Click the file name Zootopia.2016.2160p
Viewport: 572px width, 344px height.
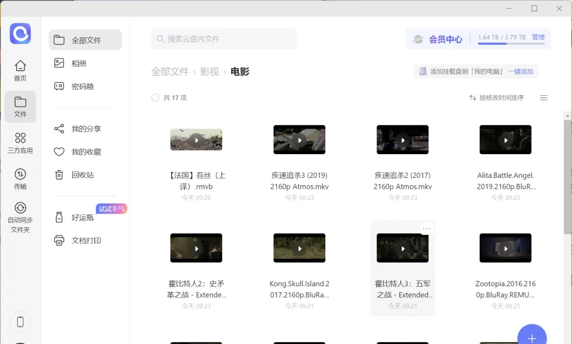[x=505, y=289]
